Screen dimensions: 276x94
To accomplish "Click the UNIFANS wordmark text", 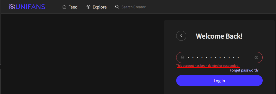I will [x=30, y=7].
